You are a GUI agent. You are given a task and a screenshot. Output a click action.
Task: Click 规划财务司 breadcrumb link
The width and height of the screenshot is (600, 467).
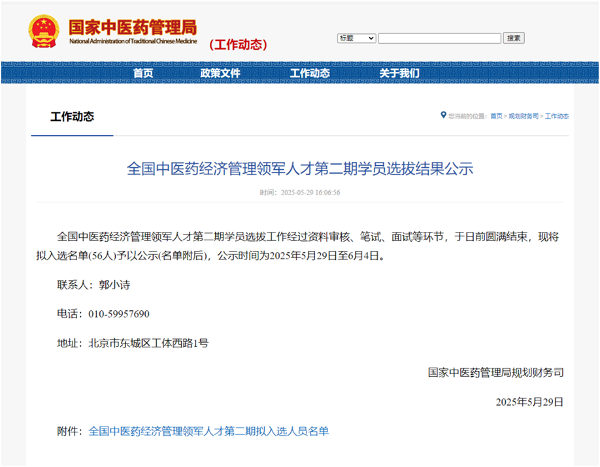pyautogui.click(x=524, y=116)
